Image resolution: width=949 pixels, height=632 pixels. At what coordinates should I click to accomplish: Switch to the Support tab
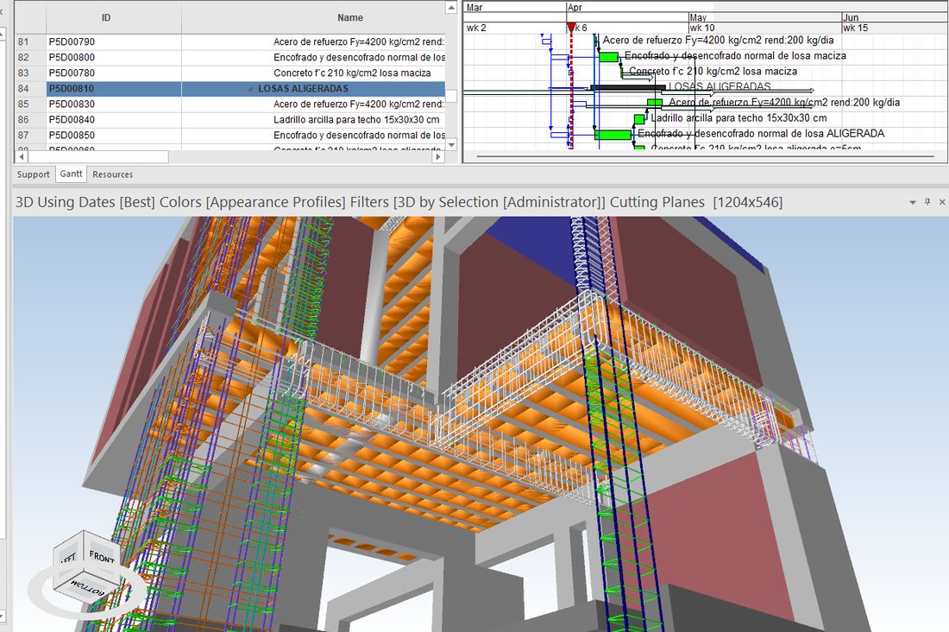click(34, 174)
